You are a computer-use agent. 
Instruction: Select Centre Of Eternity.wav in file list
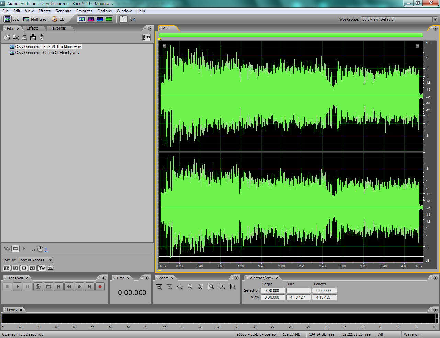47,53
